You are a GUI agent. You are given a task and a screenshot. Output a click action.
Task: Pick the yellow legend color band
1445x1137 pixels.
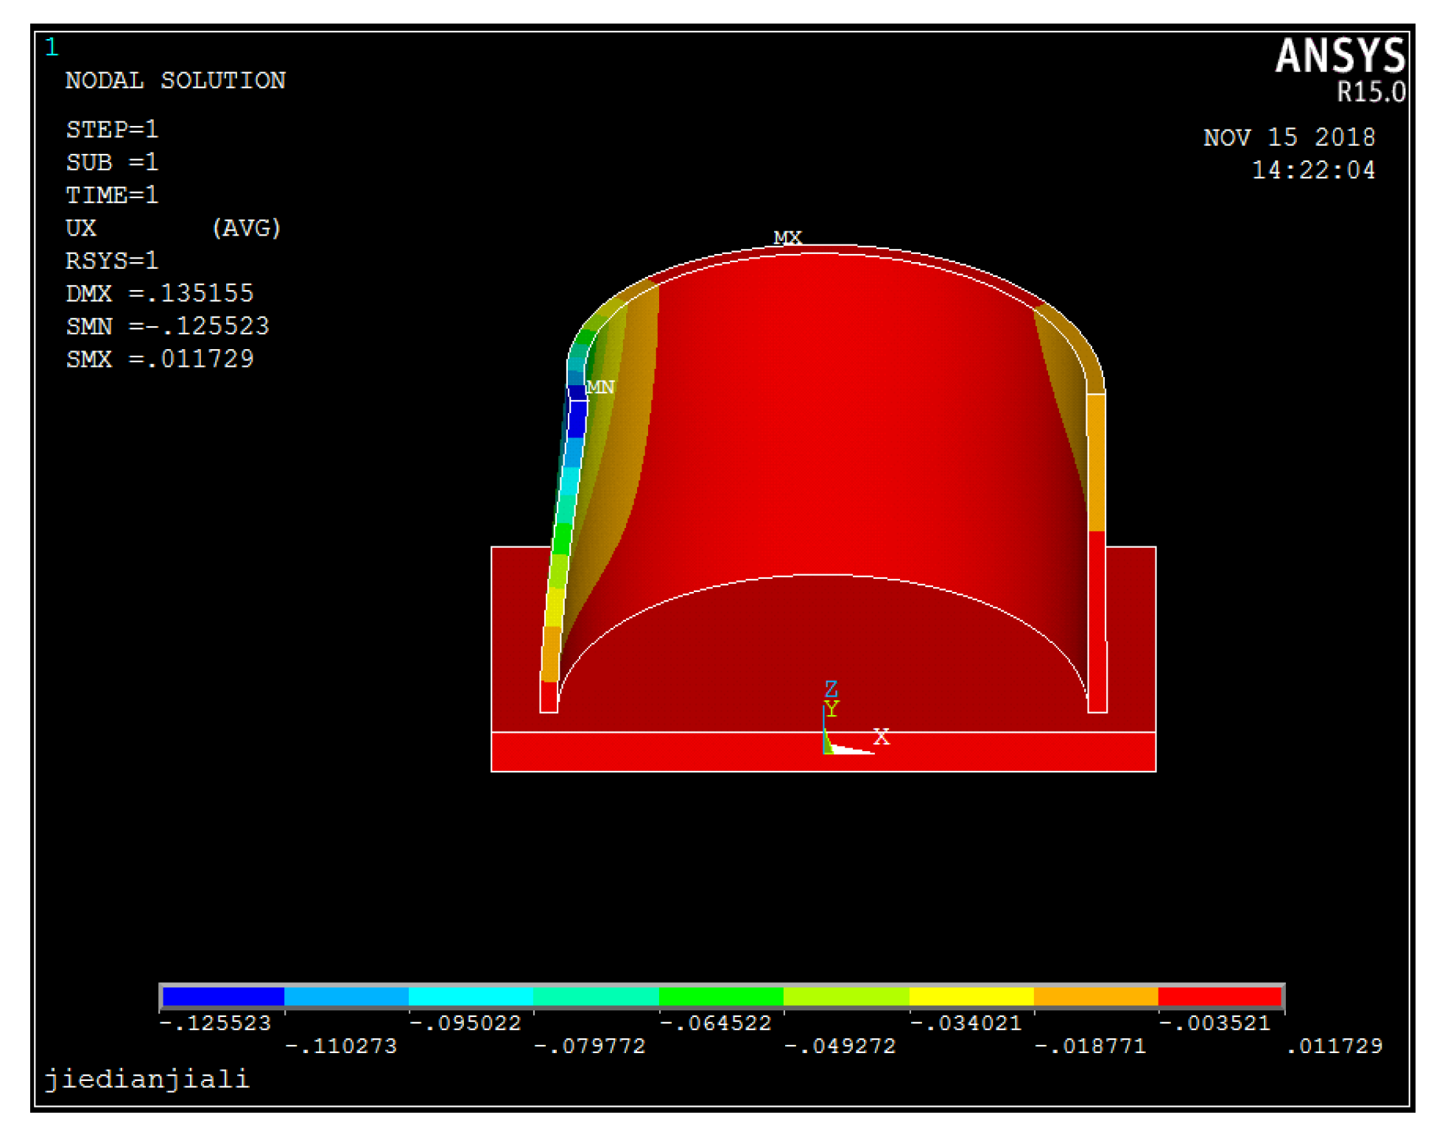coord(971,996)
